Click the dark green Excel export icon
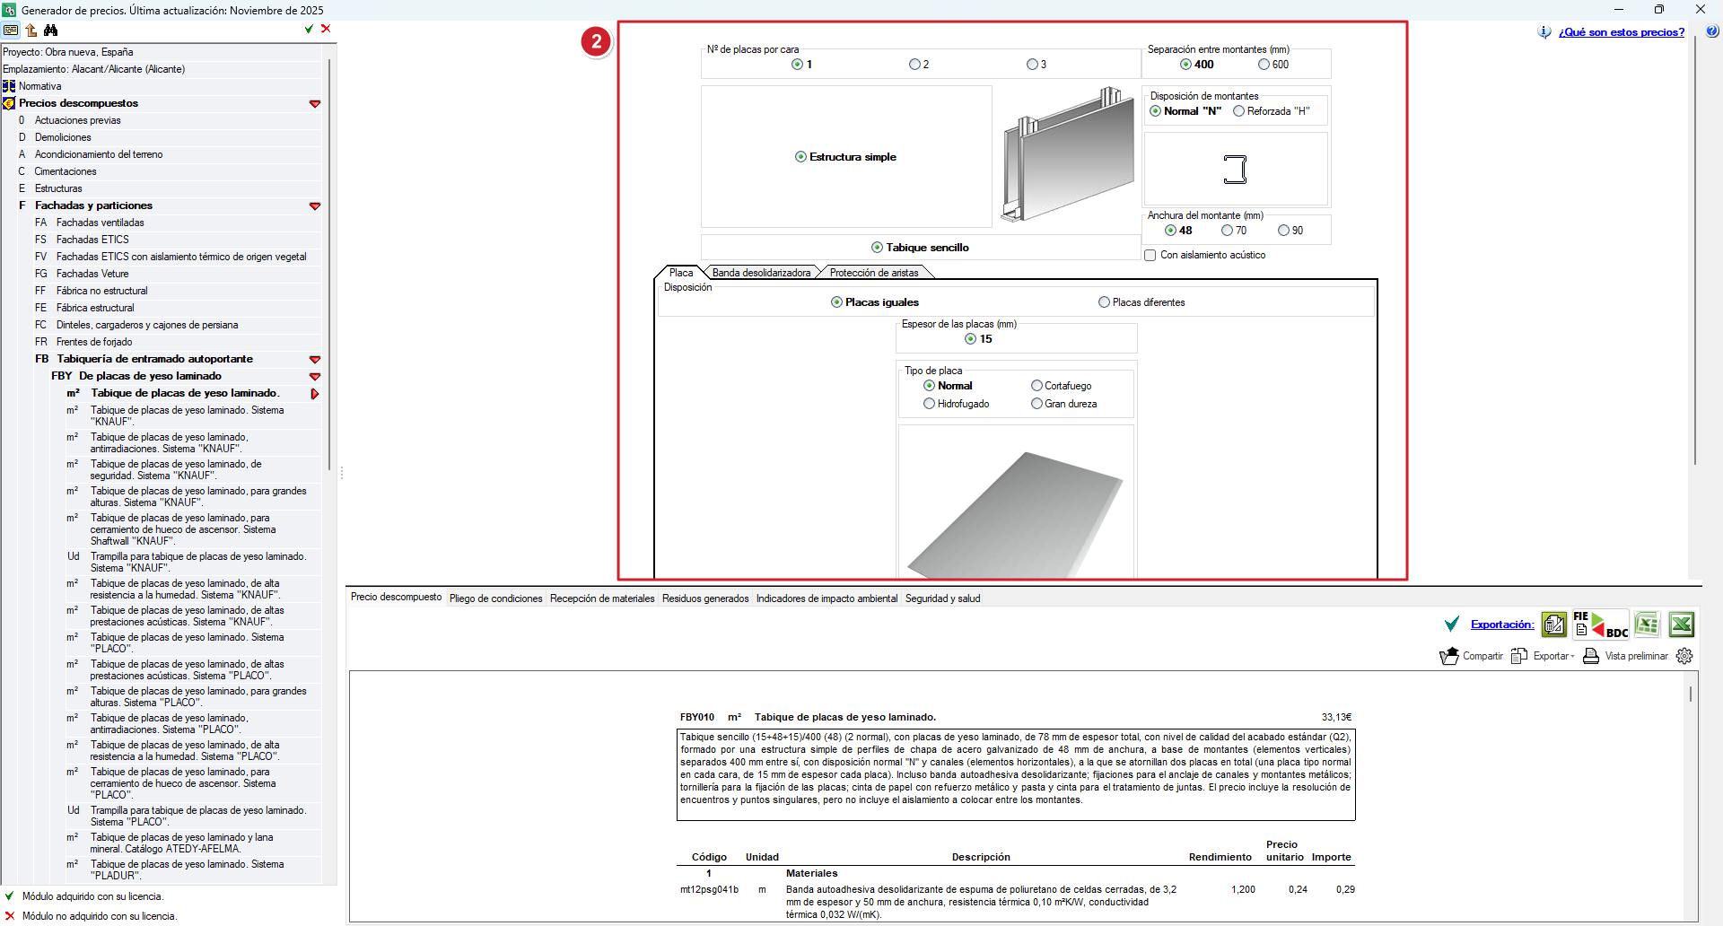 [1682, 625]
